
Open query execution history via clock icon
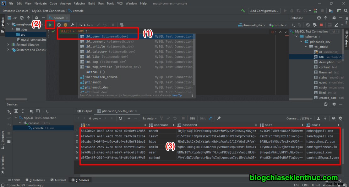59,25
